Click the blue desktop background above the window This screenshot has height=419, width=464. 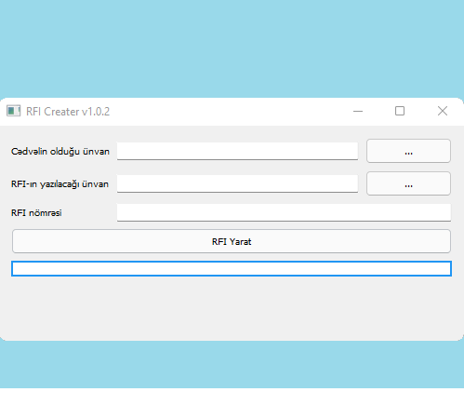point(232,48)
